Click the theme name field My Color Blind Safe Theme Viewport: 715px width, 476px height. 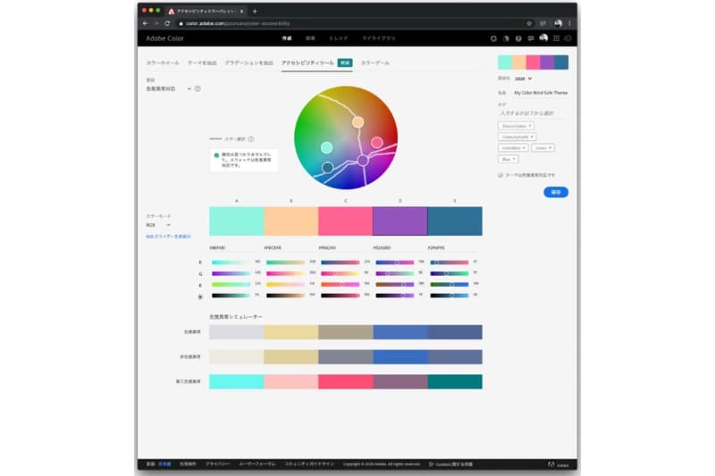541,93
